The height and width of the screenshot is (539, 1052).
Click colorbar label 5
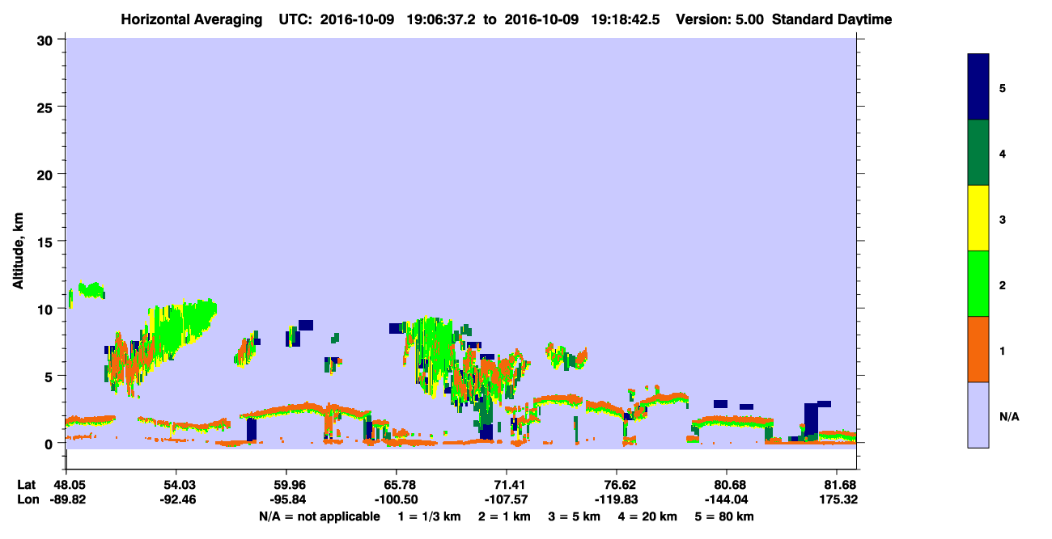pos(1003,87)
